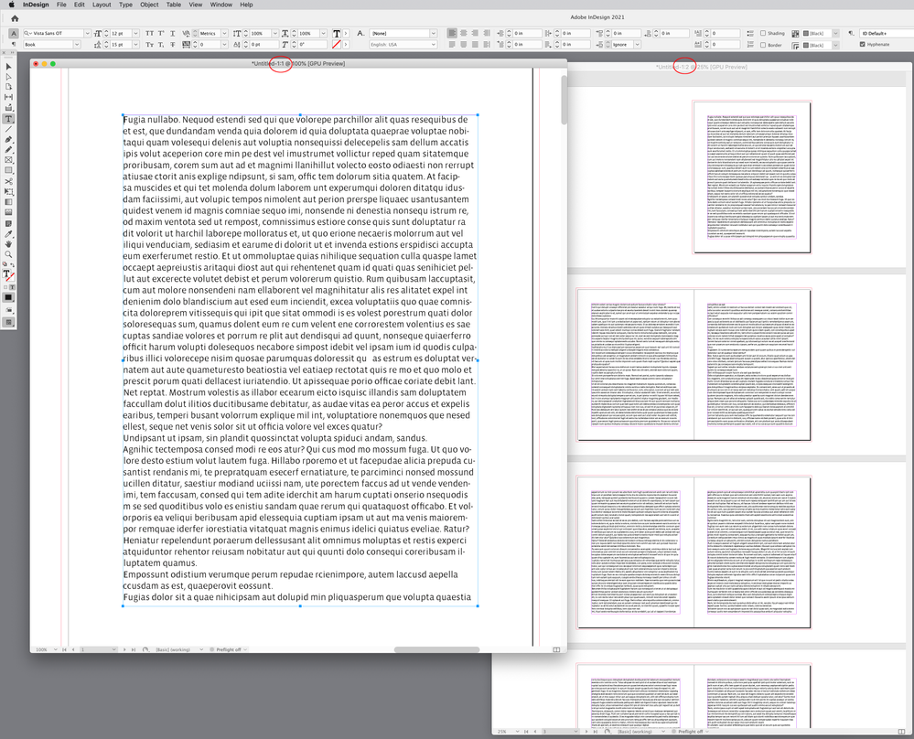
Task: Uncheck the Hyphenate option
Action: 863,44
